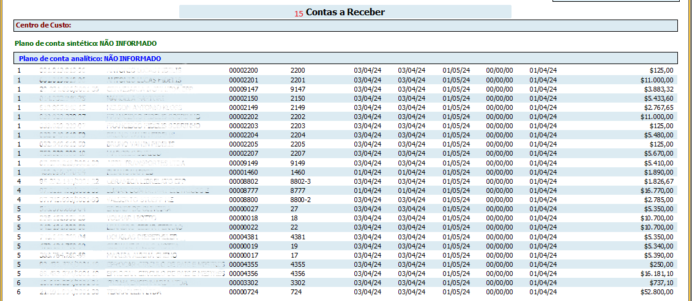This screenshot has height=301, width=692.
Task: Click the amount $5.340,00
Action: coord(658,245)
